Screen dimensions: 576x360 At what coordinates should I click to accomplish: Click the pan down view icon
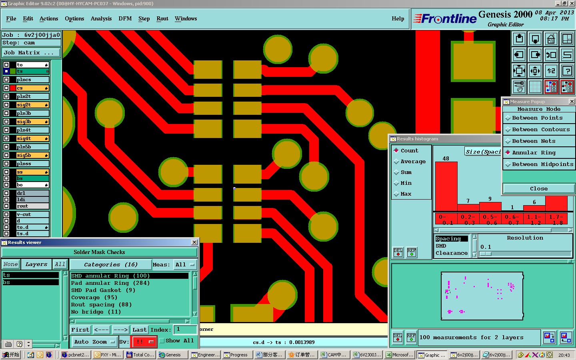[x=535, y=39]
